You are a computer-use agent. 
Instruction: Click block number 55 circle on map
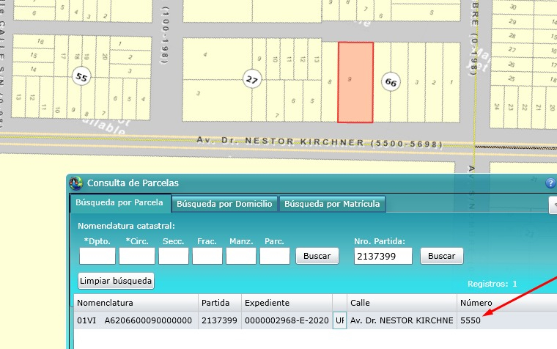(81, 77)
